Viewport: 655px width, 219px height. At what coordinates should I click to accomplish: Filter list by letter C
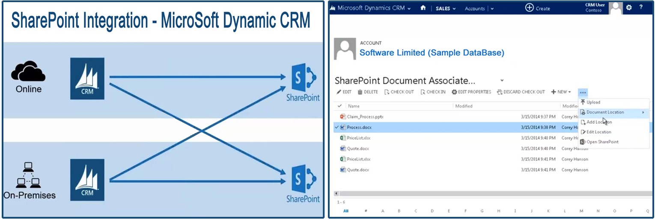[x=415, y=211]
